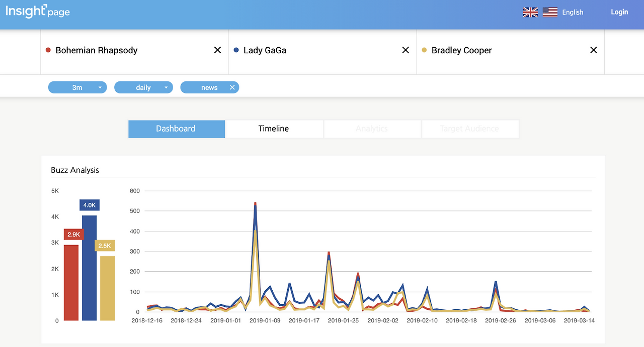Image resolution: width=644 pixels, height=347 pixels.
Task: Click the red 2.9K bar
Action: [x=71, y=282]
